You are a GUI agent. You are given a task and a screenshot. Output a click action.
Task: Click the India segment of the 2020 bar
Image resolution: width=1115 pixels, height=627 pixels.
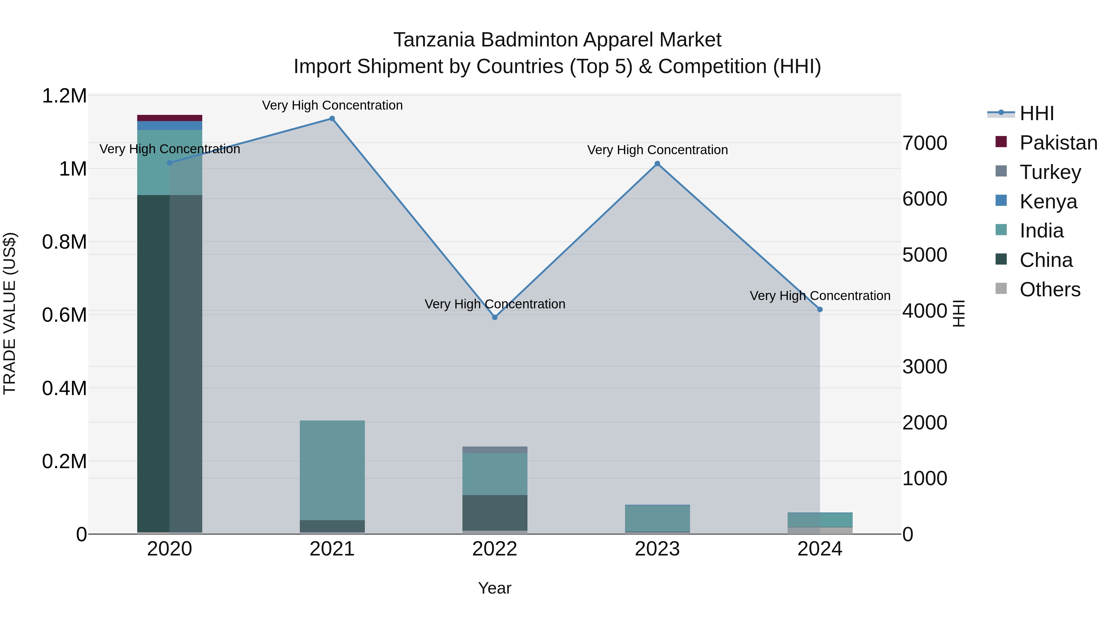coord(170,163)
